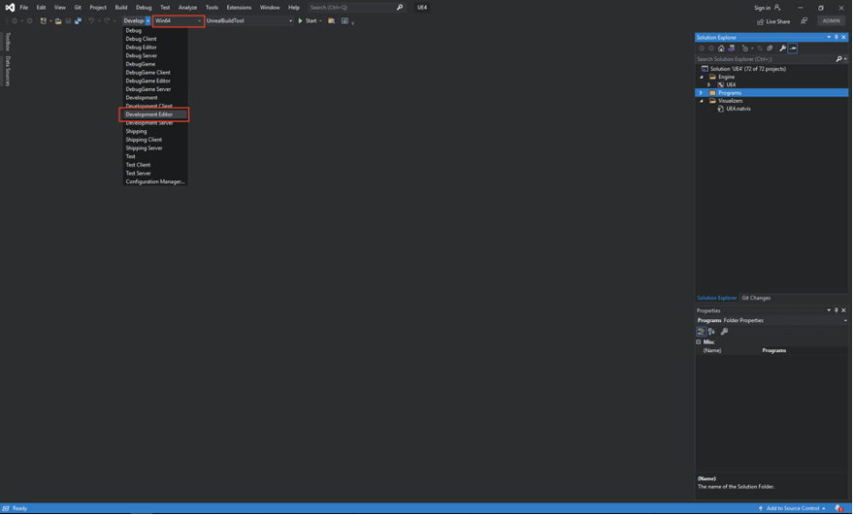
Task: Click the ADMIN badge button
Action: [832, 21]
